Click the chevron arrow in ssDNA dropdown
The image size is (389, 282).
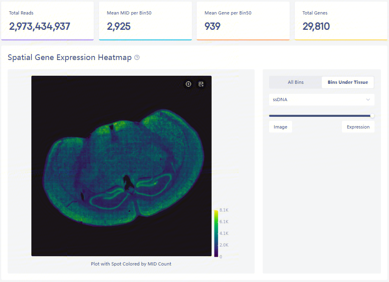(368, 100)
